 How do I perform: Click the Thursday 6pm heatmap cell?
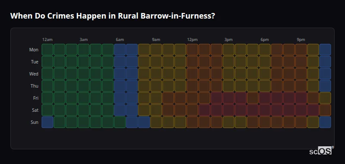265,86
